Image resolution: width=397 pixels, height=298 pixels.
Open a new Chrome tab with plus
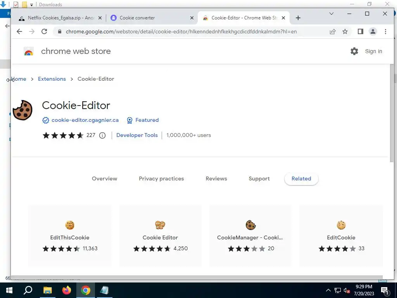click(x=298, y=18)
